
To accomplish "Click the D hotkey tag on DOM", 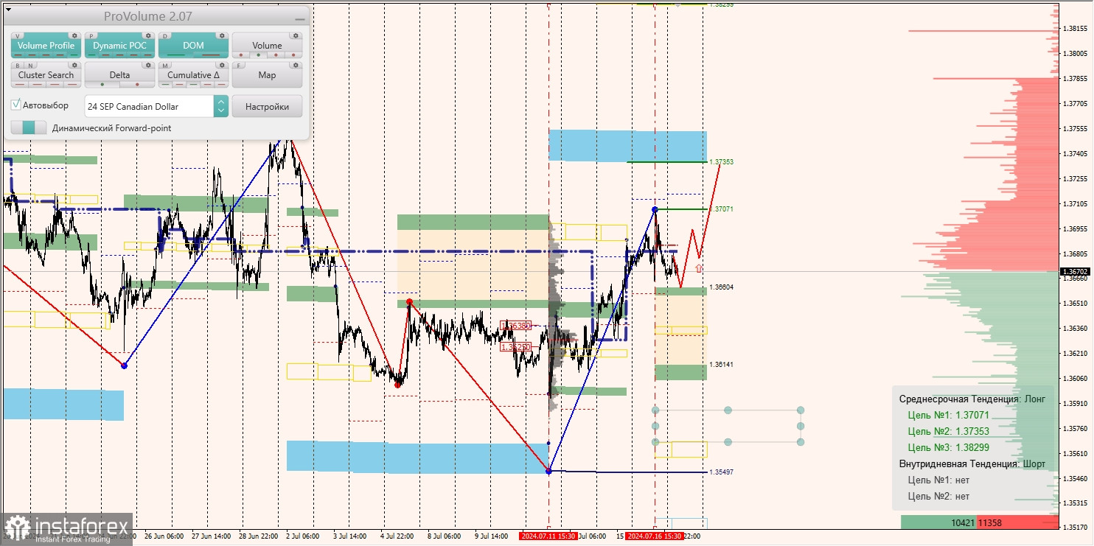I will point(165,36).
